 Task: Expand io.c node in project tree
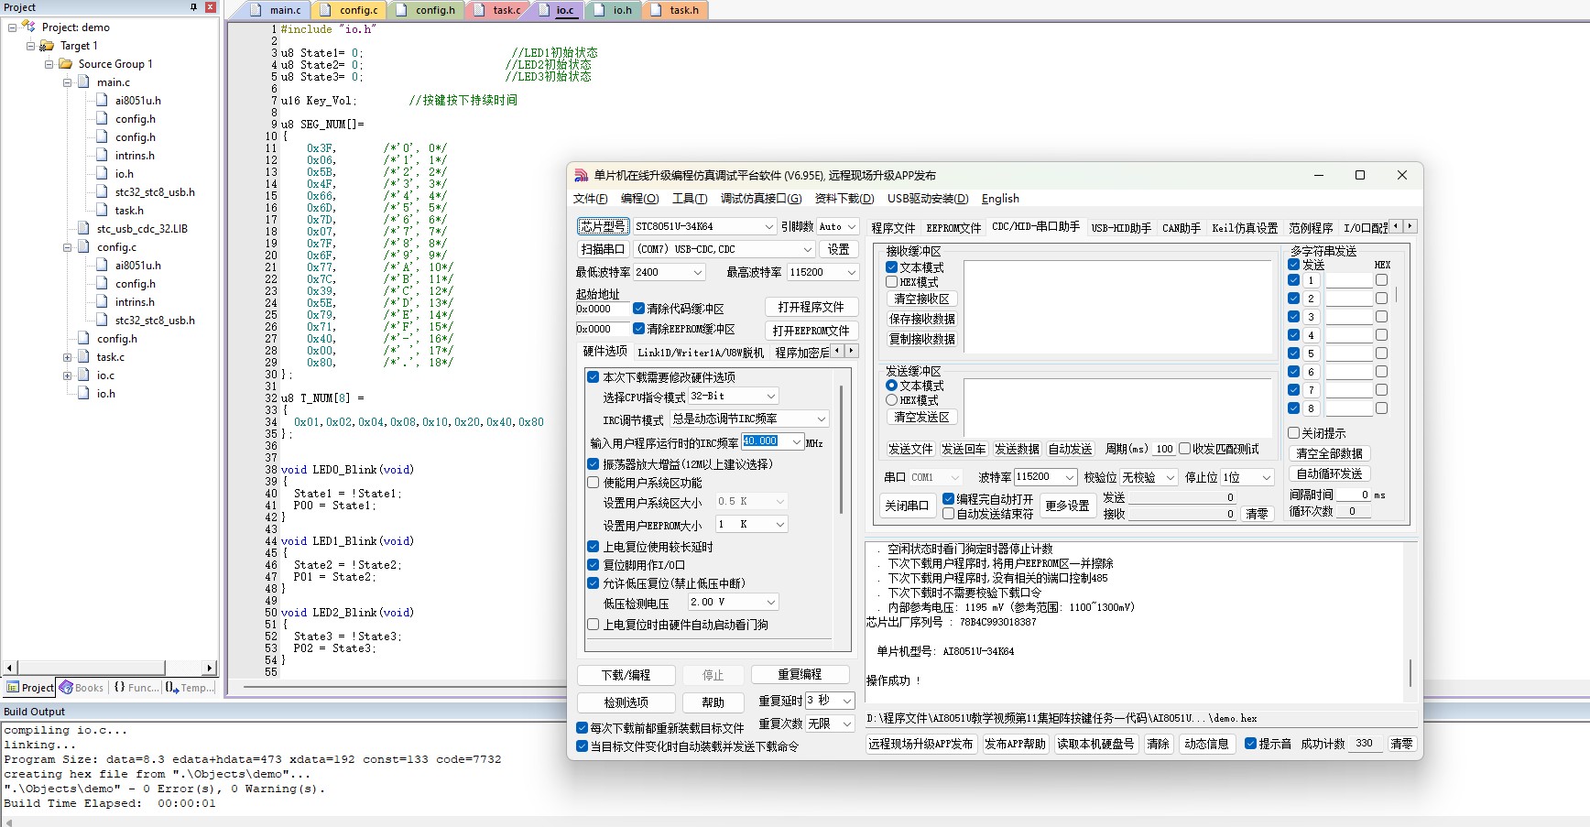pos(67,375)
